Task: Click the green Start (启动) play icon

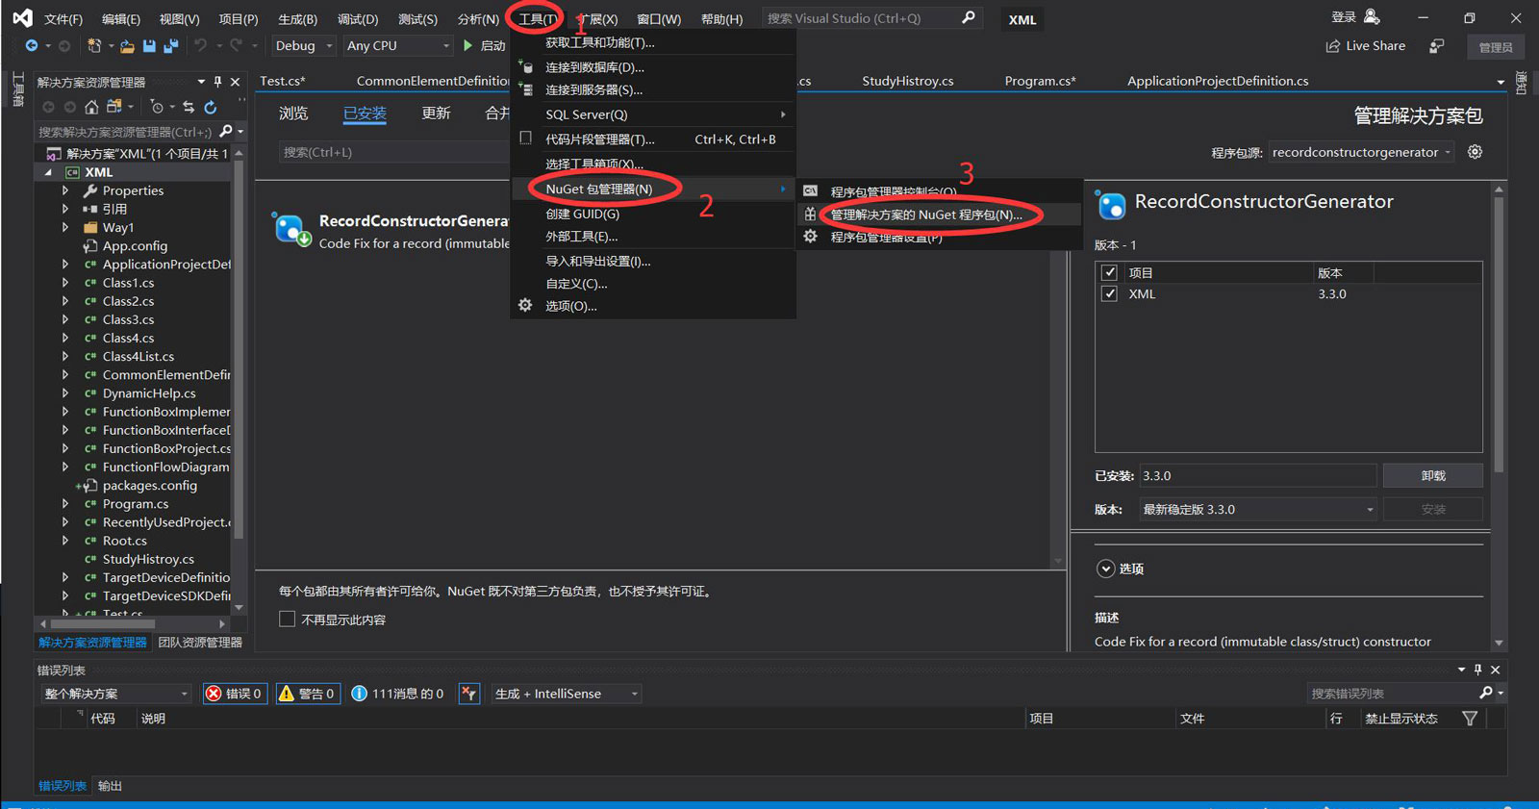Action: click(x=468, y=45)
